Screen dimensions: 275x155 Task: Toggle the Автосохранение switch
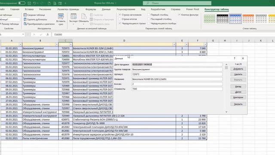(x=21, y=3)
